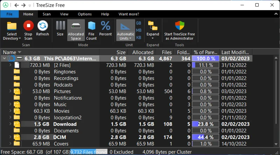This screenshot has width=280, height=155.
Task: Open the Automatic Units dropdown arrow
Action: [130, 38]
